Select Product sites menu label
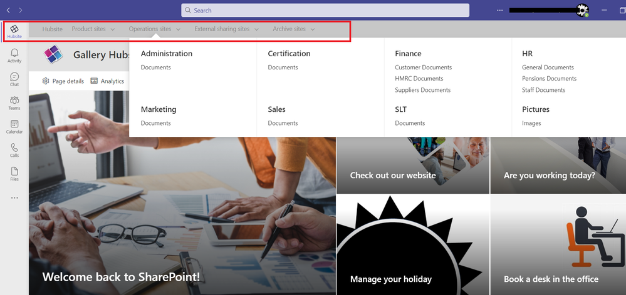Screen dimensions: 626x295 pos(88,29)
